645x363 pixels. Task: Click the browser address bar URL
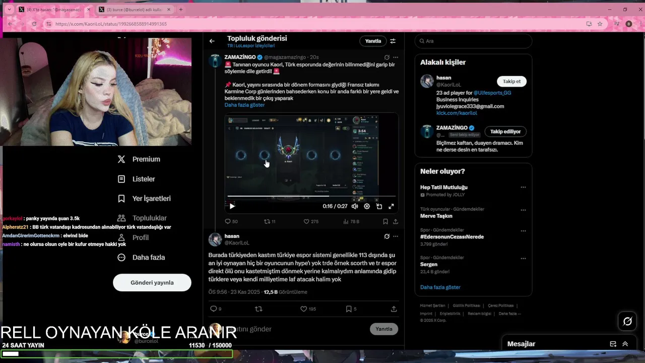tap(111, 24)
